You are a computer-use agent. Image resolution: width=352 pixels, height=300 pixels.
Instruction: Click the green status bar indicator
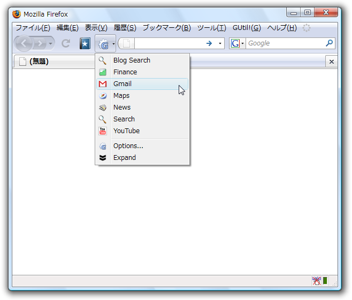click(x=325, y=280)
